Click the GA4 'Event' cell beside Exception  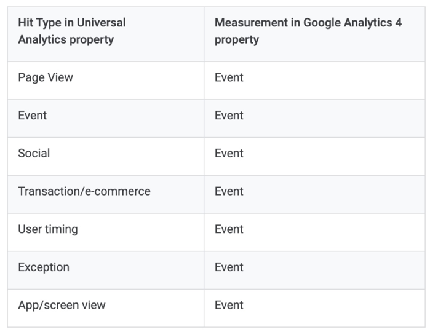[229, 267]
